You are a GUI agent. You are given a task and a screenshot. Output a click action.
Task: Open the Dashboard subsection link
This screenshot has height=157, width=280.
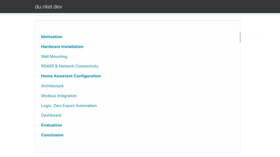tap(51, 115)
